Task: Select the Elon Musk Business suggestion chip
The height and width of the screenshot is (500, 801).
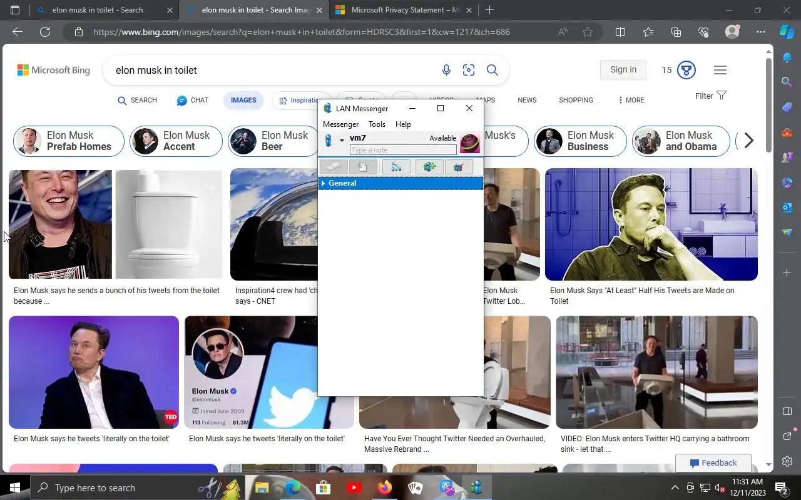Action: pos(580,141)
